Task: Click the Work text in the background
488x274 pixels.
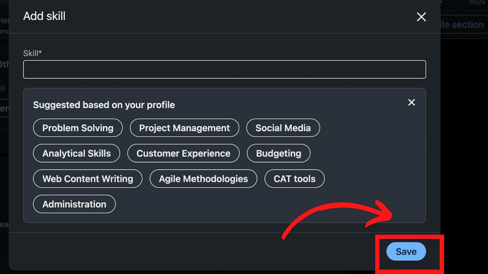Action: click(478, 2)
